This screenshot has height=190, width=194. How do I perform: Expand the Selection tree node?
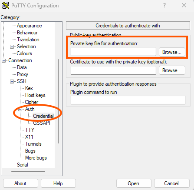tap(12, 47)
